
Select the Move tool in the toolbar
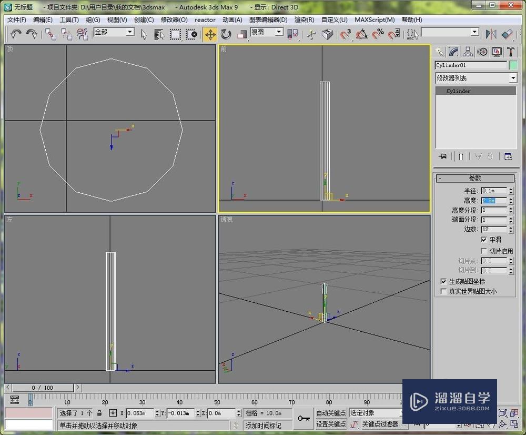tap(210, 34)
